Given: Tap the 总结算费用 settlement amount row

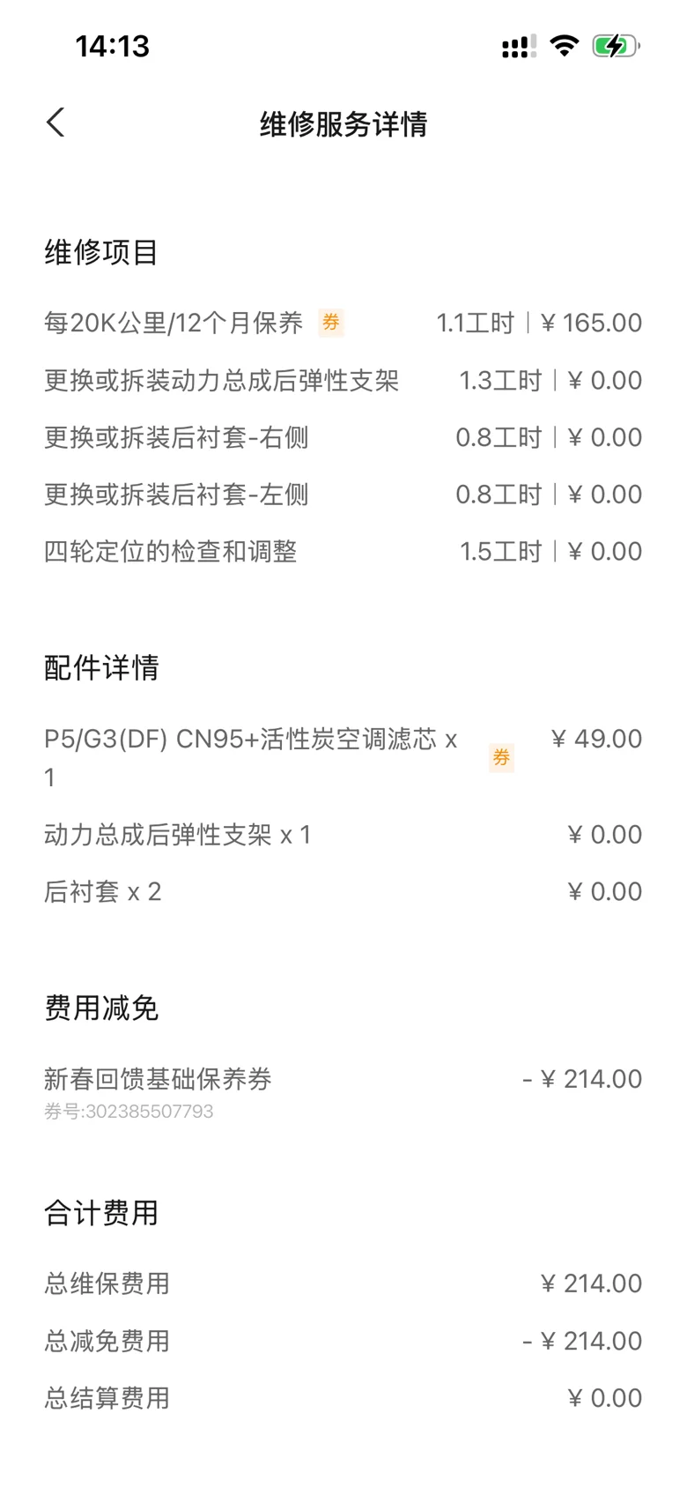Looking at the screenshot, I should [107, 1398].
